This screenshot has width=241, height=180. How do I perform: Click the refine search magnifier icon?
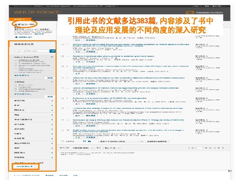[53, 51]
